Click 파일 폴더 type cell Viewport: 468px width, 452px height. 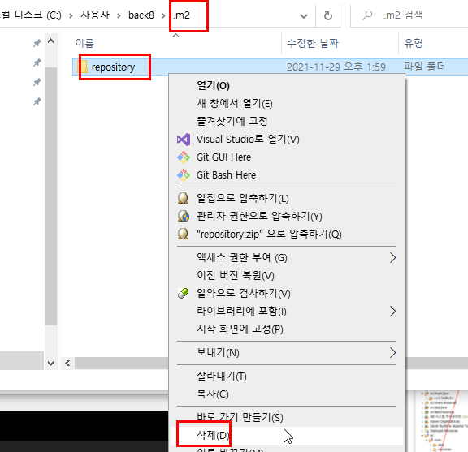[424, 67]
